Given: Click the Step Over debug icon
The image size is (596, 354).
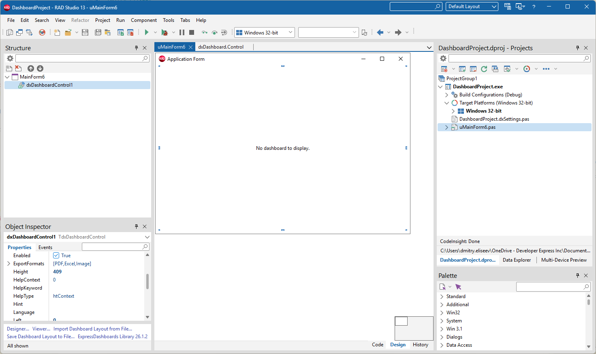Looking at the screenshot, I should click(214, 32).
